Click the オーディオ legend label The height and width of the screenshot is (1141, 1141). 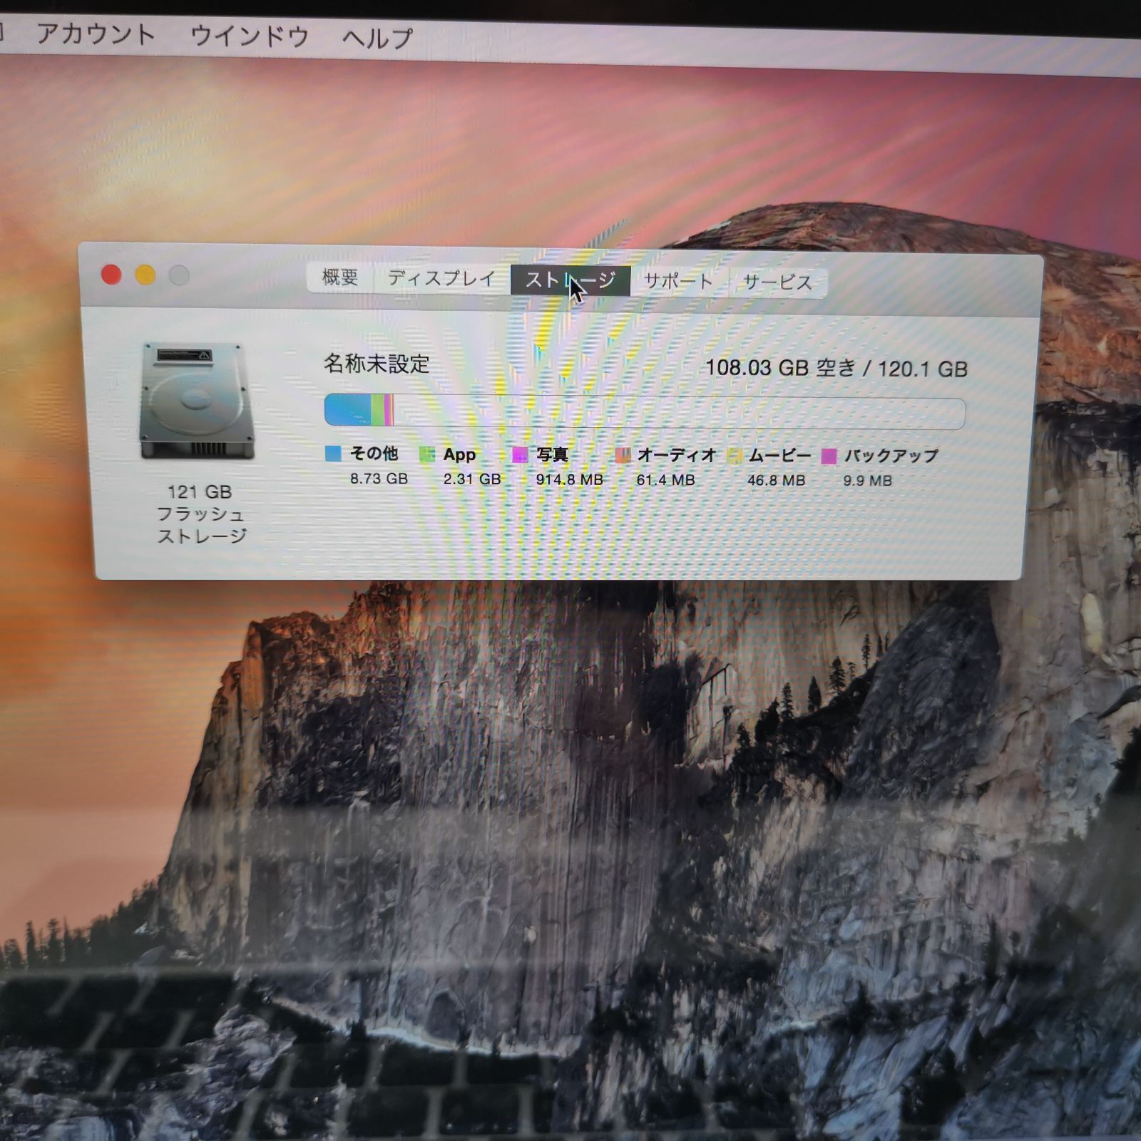[x=676, y=455]
